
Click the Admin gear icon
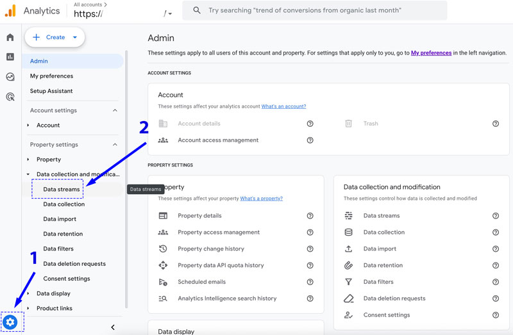click(10, 322)
